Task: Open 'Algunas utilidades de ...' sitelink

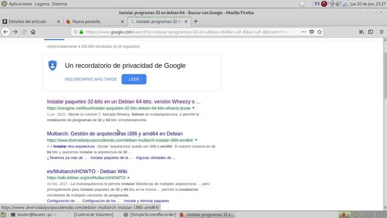Action: (155, 157)
